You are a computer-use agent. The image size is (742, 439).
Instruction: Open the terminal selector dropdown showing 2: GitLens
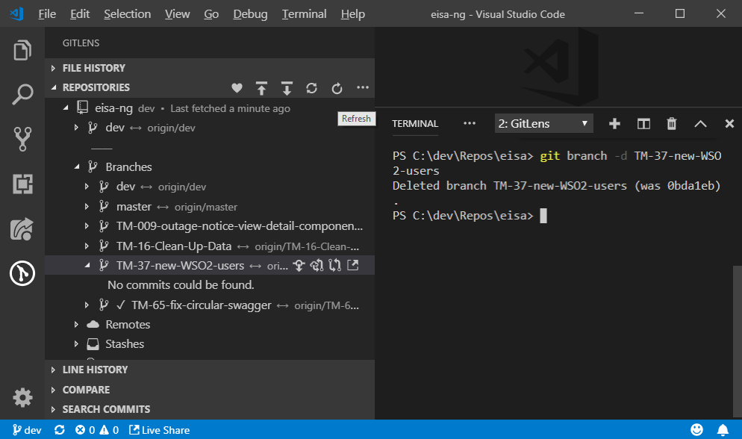[543, 124]
